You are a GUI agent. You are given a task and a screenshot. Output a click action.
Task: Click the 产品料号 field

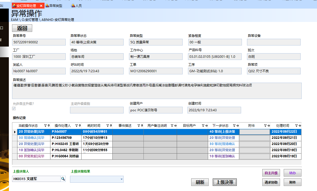[x=215, y=57]
